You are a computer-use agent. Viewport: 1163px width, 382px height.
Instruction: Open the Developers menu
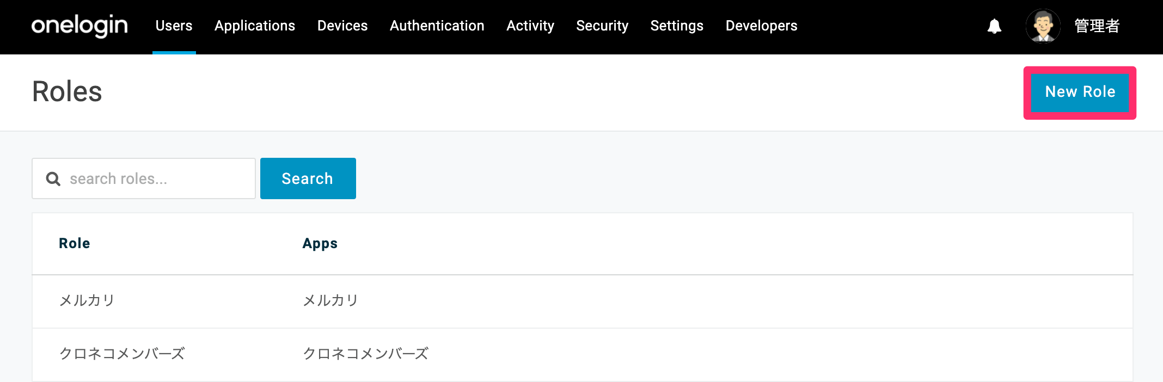coord(761,26)
